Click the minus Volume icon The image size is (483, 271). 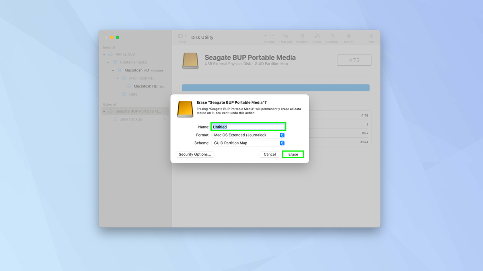pos(272,36)
